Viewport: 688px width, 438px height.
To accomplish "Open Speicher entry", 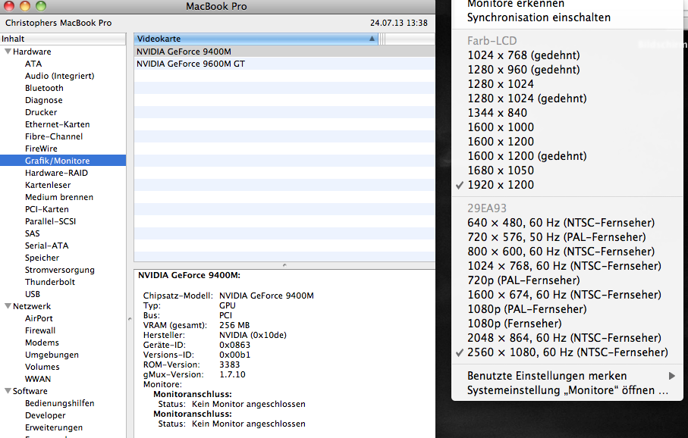I will point(42,258).
